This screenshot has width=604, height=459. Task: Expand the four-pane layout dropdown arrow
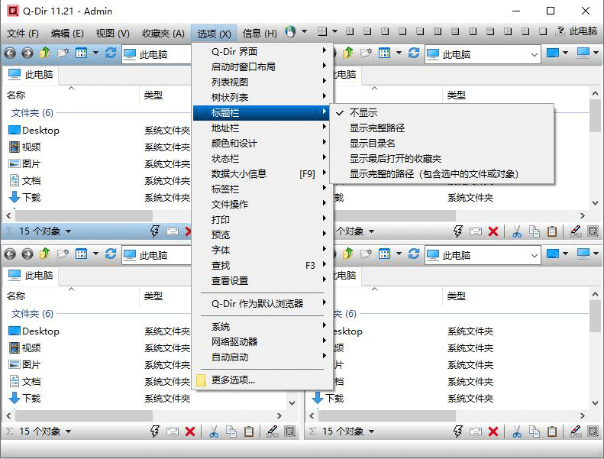click(334, 31)
